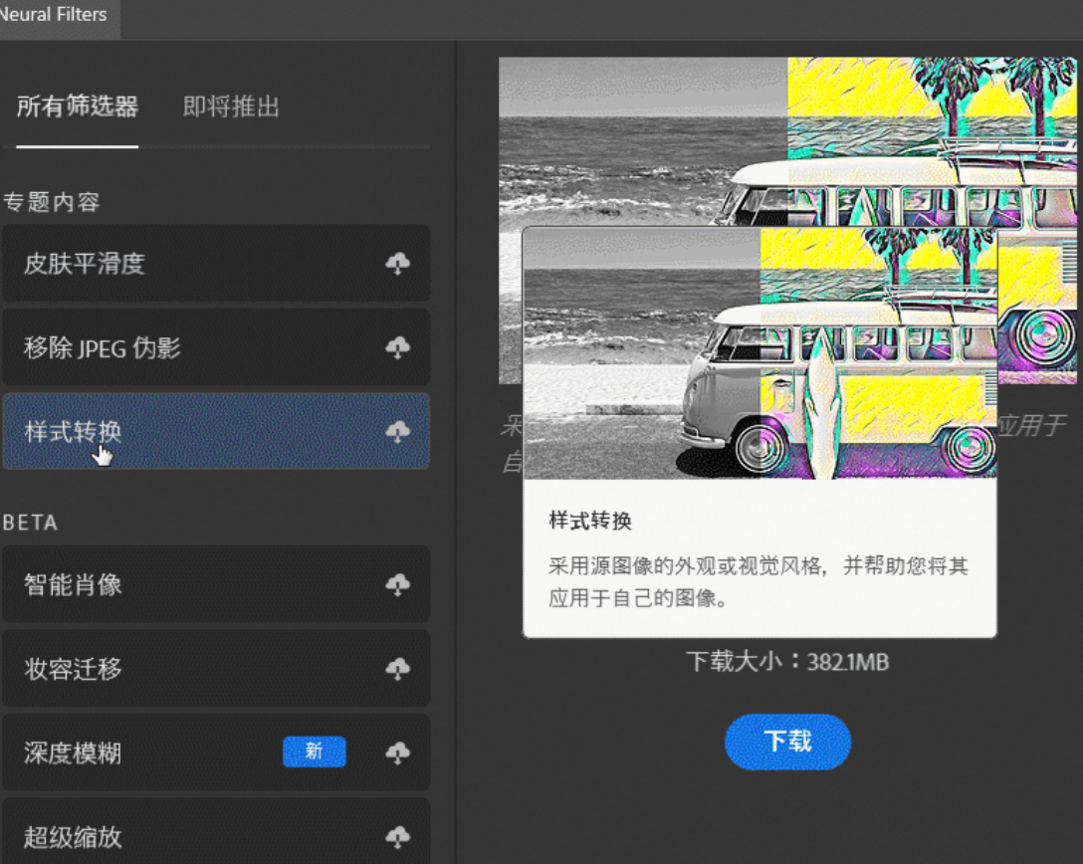The height and width of the screenshot is (864, 1083).
Task: Switch to the 所有筛选器 tab
Action: (x=78, y=107)
